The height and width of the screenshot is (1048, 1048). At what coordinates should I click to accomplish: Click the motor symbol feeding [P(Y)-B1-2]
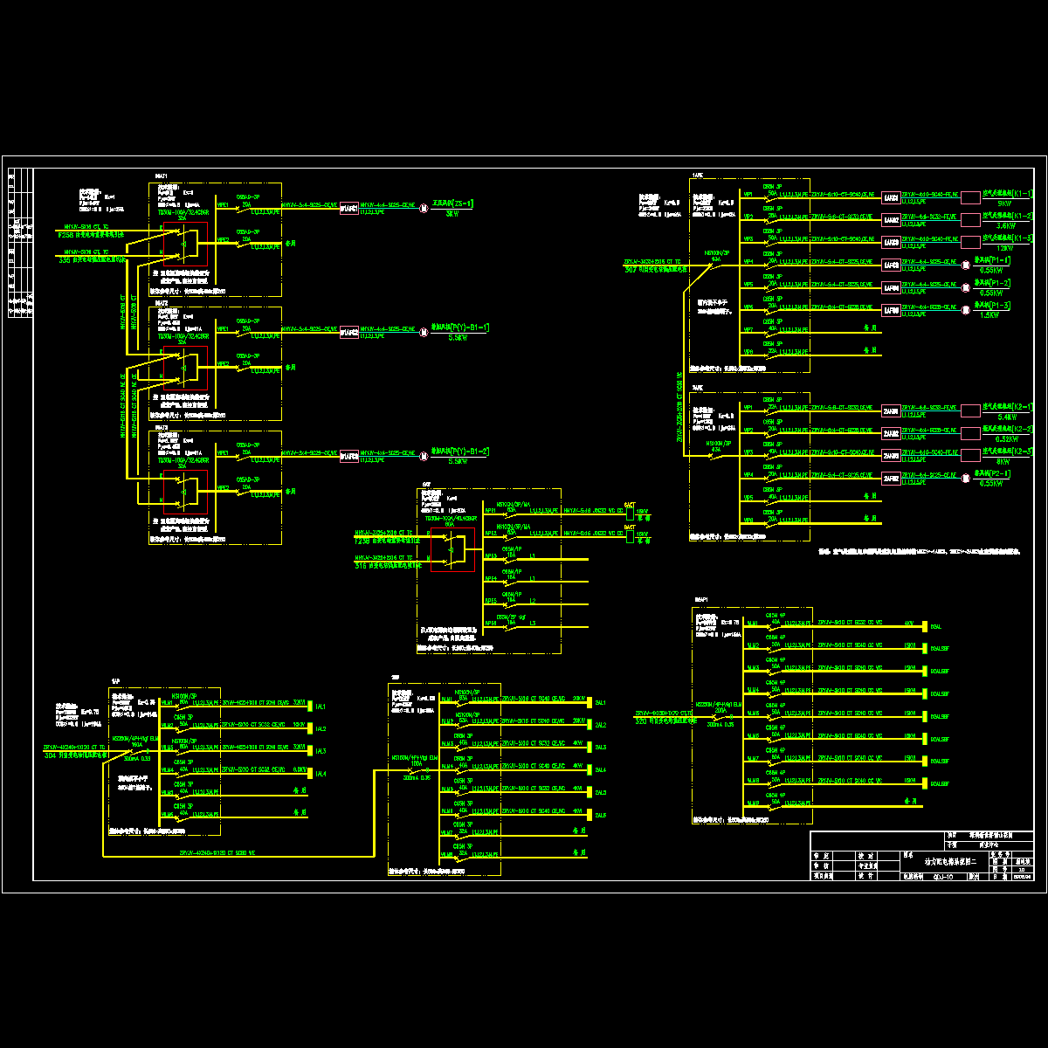click(x=424, y=455)
